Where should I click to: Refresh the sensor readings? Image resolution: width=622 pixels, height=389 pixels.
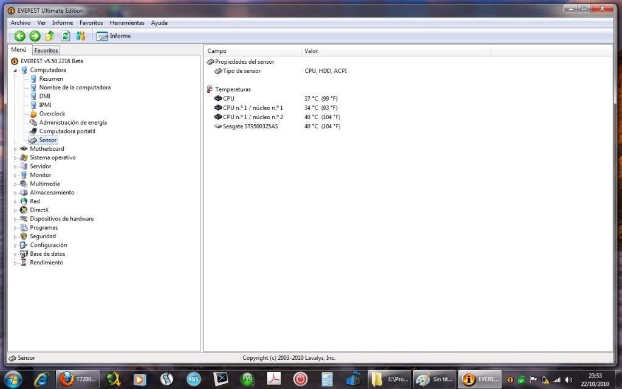(x=66, y=36)
